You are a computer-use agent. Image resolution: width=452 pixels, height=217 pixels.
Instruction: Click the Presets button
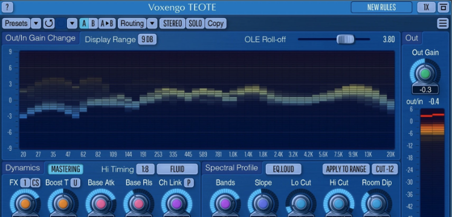pos(16,24)
